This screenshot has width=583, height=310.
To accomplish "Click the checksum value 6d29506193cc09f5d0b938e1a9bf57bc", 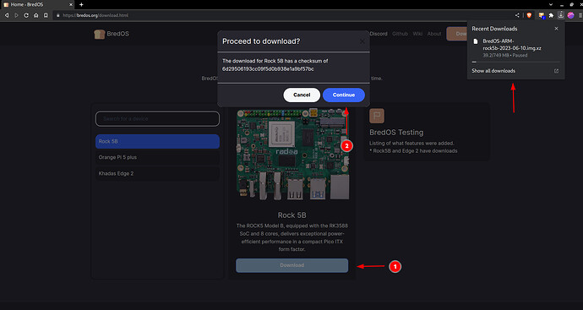I will (268, 69).
